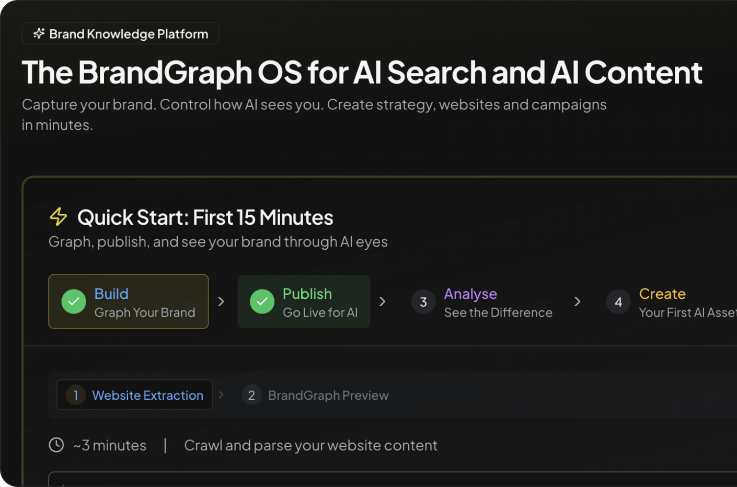Click the Brand Knowledge Platform badge
737x487 pixels.
click(121, 33)
